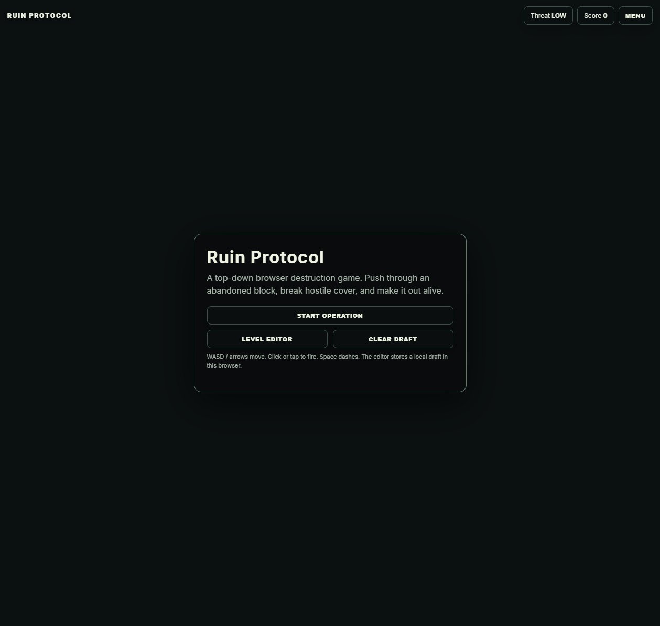This screenshot has height=626, width=660.
Task: Open the MENU button in the header
Action: click(635, 16)
